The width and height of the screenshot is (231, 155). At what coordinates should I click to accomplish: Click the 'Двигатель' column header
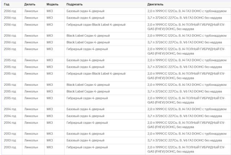pyautogui.click(x=155, y=4)
